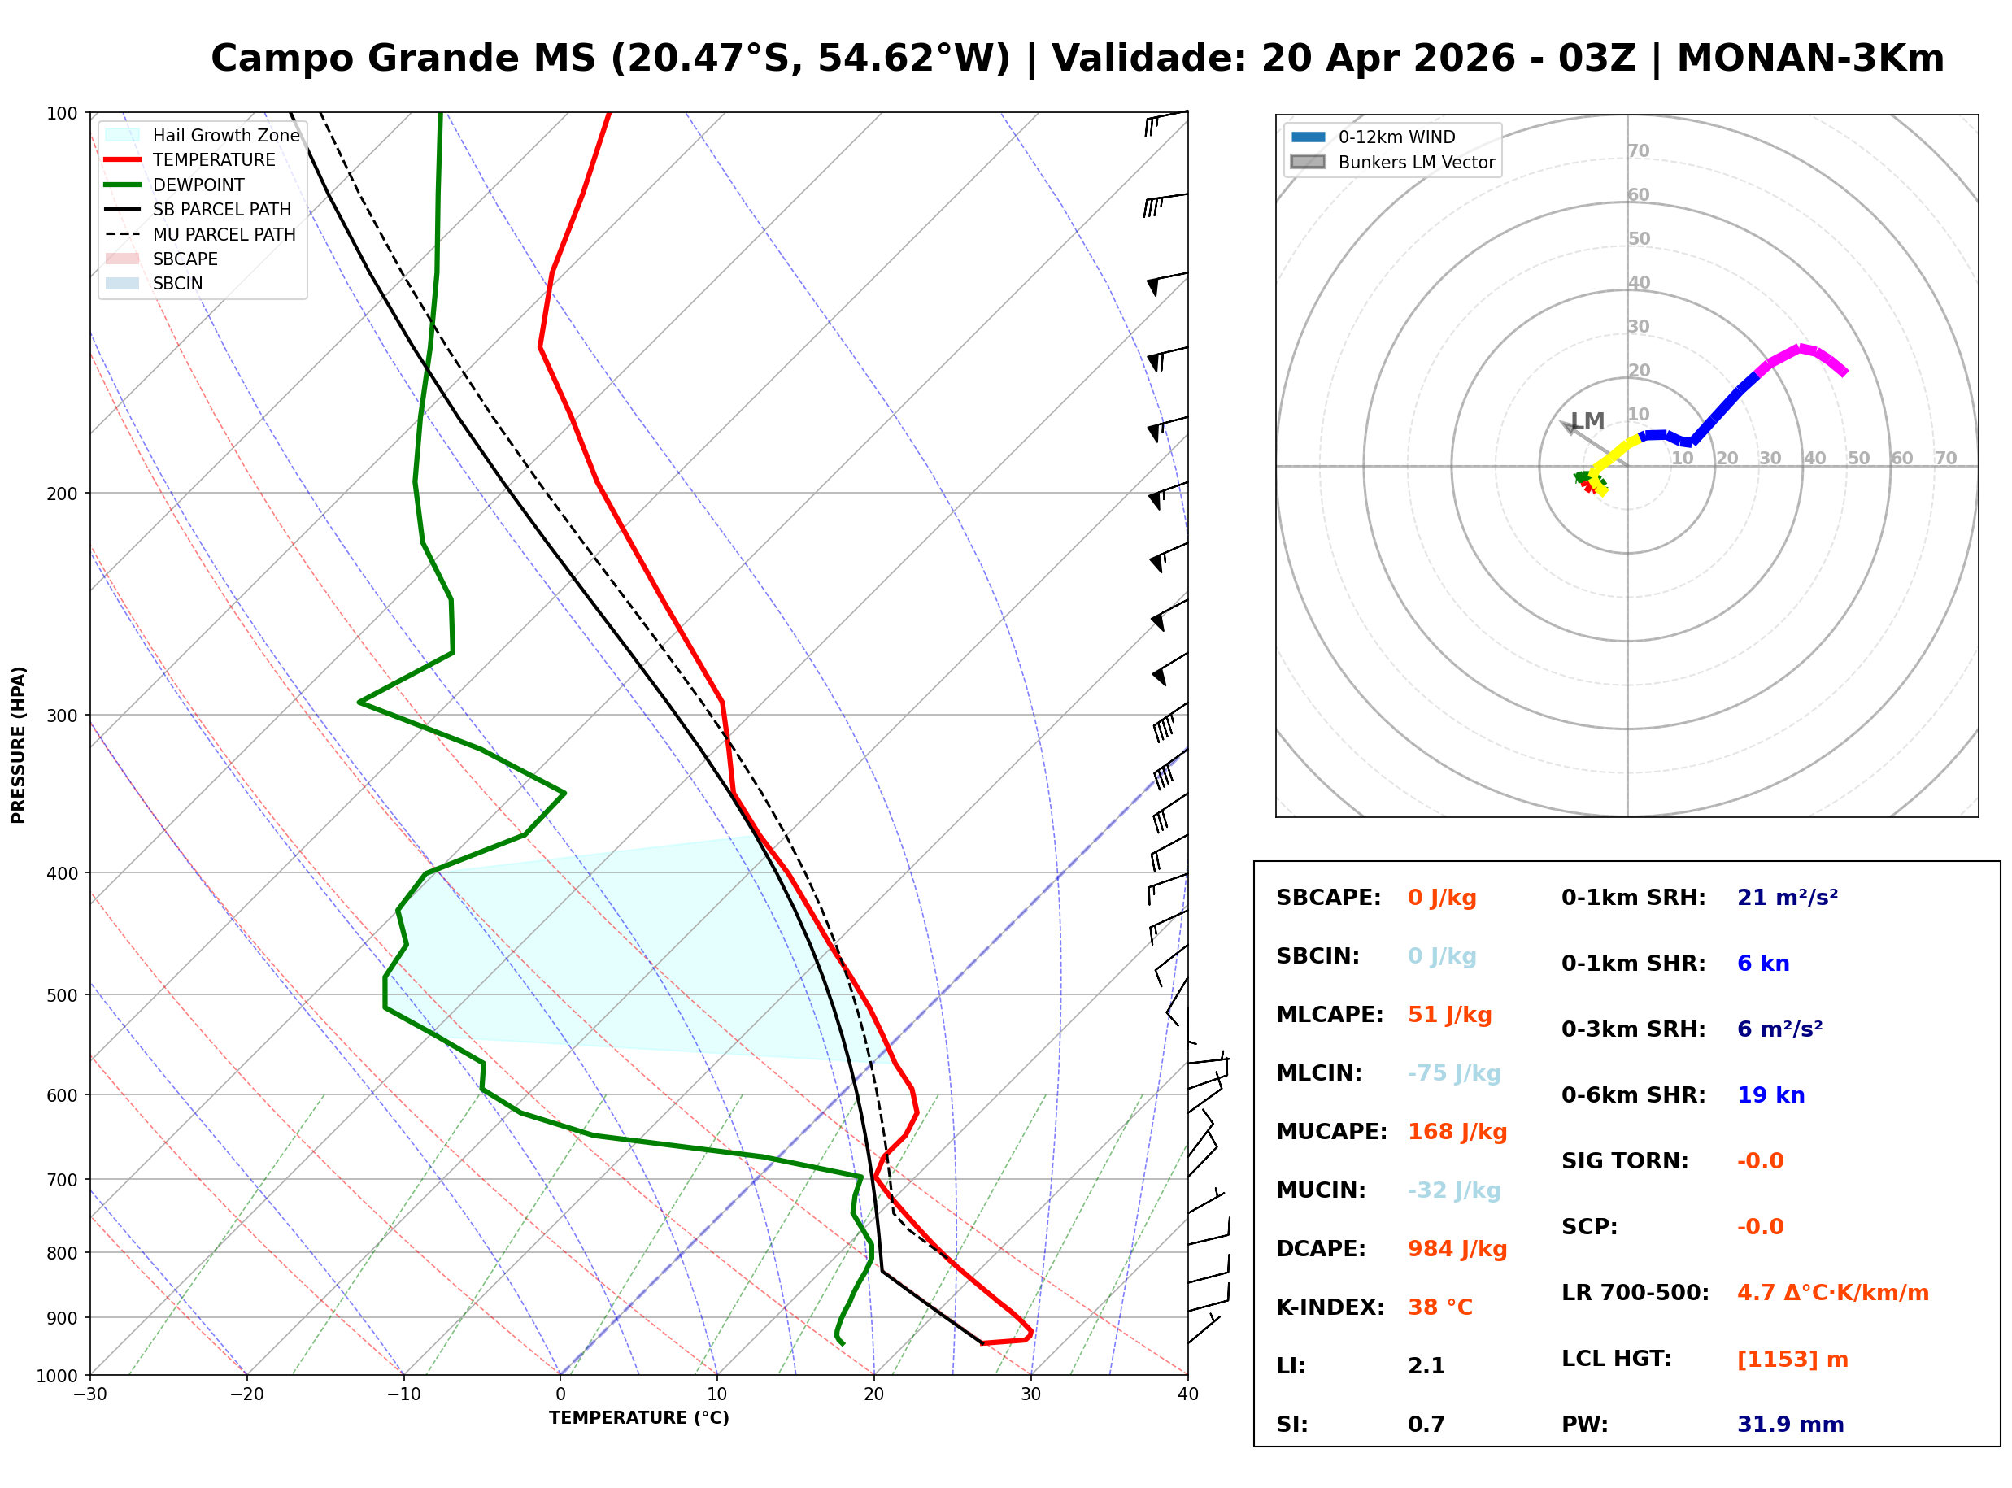
Task: Click the K-INDEX value 38 °C
Action: [1440, 1307]
